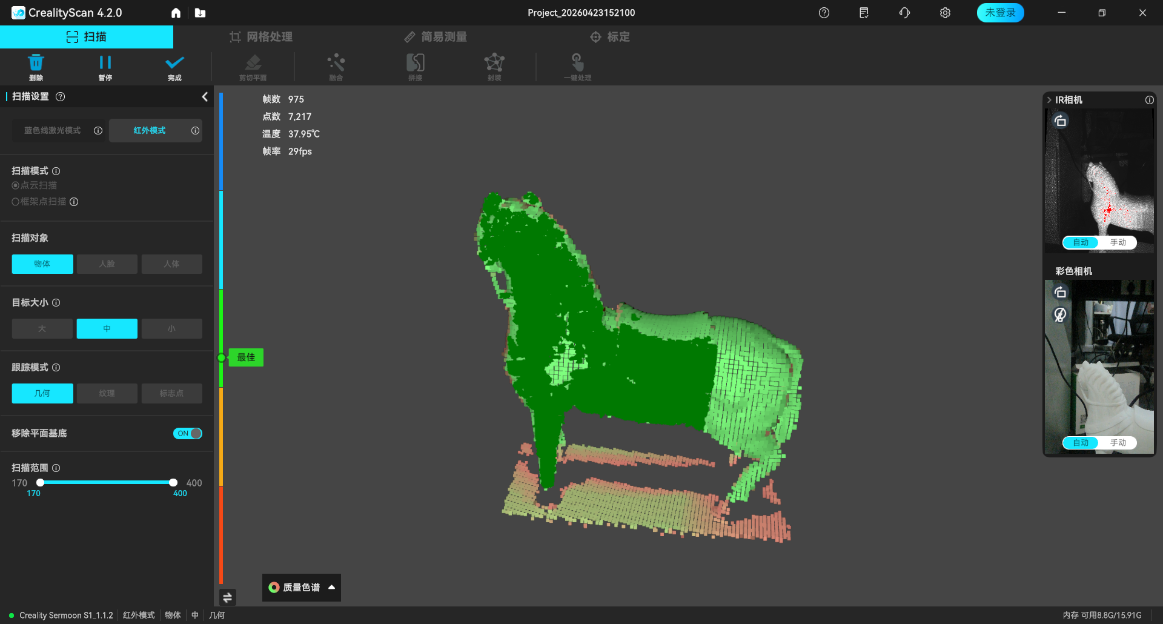
Task: Open the 简易测量 tab
Action: pyautogui.click(x=436, y=37)
